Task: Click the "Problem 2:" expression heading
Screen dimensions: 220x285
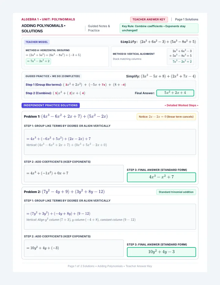Action: click(64, 192)
